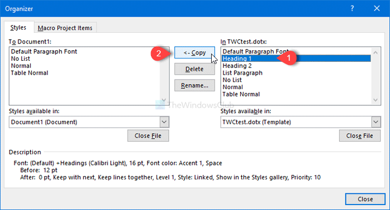Select Table Normal in Document1 list
This screenshot has height=210, width=390.
(30, 73)
